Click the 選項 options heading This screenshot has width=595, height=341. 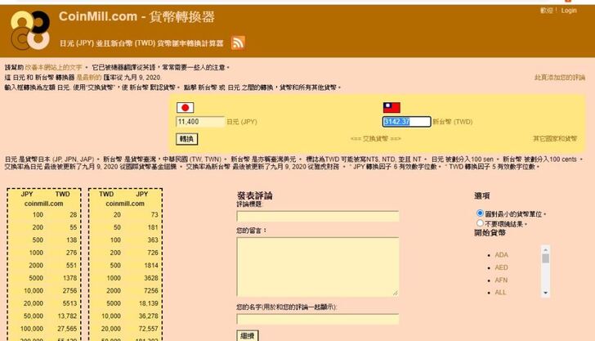pos(482,196)
